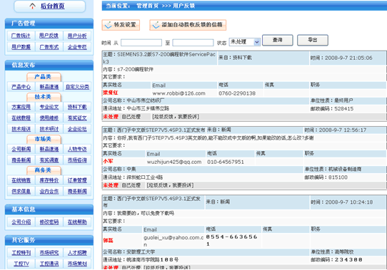Select the 技术类 category tab
The height and width of the screenshot is (270, 387).
44,97
